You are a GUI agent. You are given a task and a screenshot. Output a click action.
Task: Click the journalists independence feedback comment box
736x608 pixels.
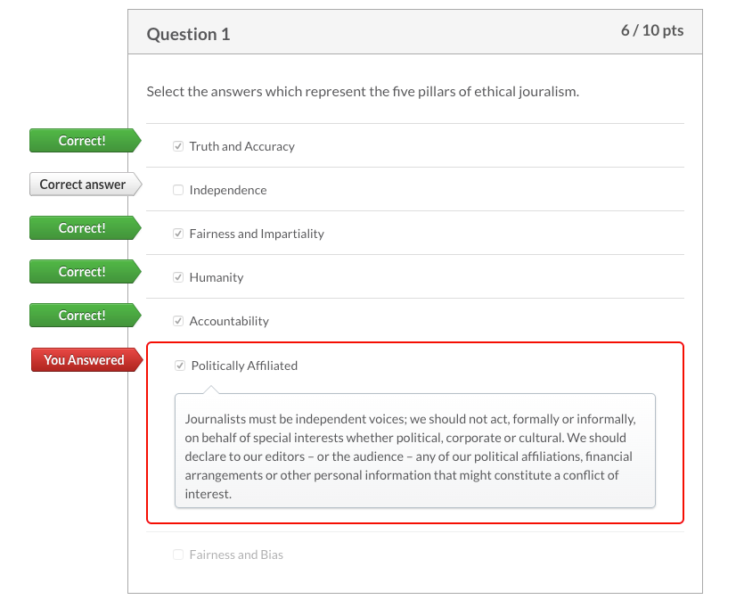click(414, 456)
